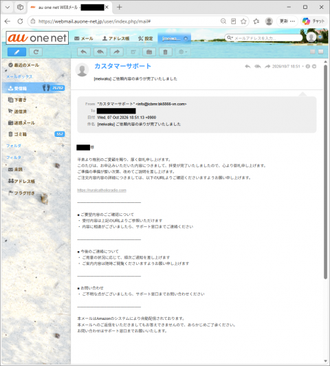Click the zoom magnifier icon in address bar
The height and width of the screenshot is (366, 330).
(223, 21)
